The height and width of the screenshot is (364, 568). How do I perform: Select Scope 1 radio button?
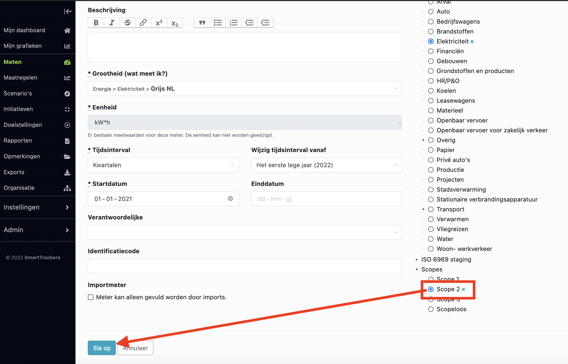431,279
